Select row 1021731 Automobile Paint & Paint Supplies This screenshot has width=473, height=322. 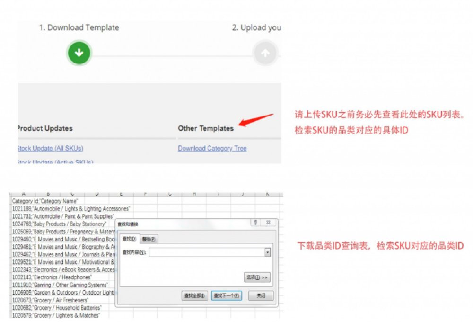point(63,216)
